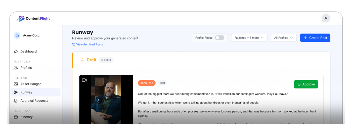The image size is (352, 124).
Task: Select the John Doe profile tag
Action: coord(147,83)
